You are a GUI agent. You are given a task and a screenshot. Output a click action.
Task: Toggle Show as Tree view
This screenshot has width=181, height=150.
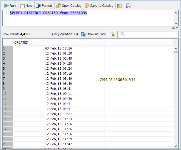click(x=93, y=34)
